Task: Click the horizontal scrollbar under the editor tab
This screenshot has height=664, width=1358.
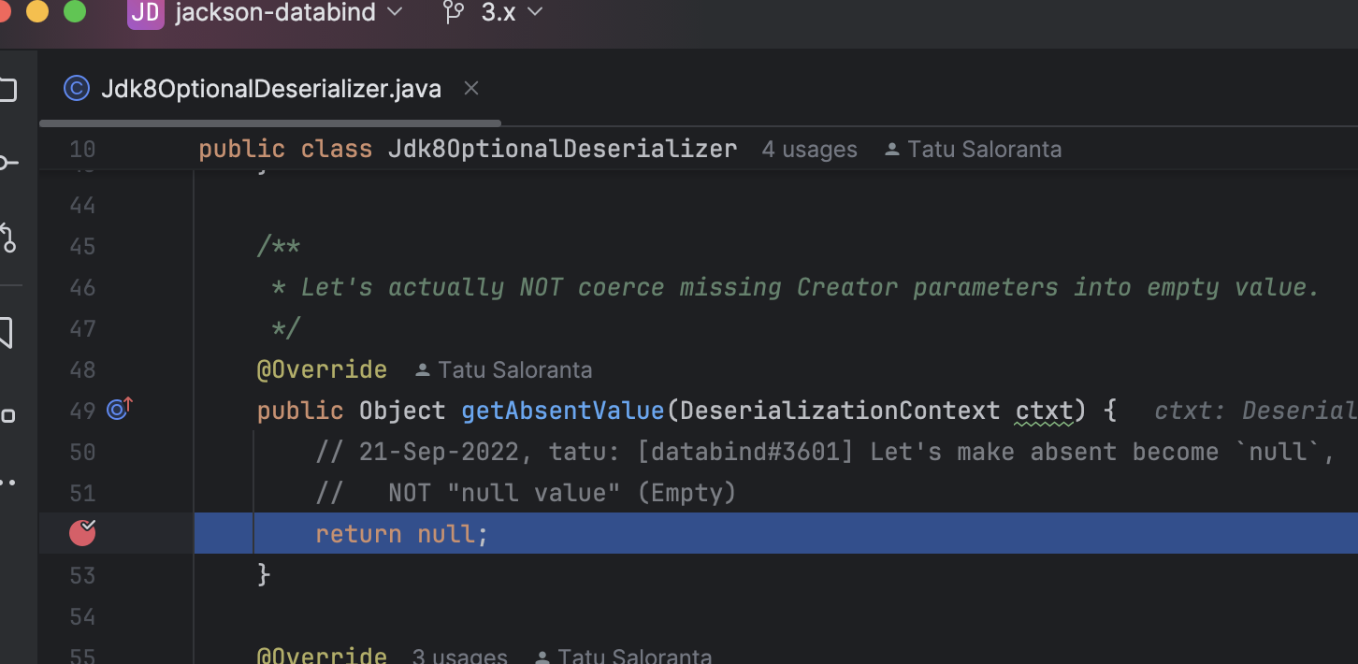Action: [x=271, y=123]
